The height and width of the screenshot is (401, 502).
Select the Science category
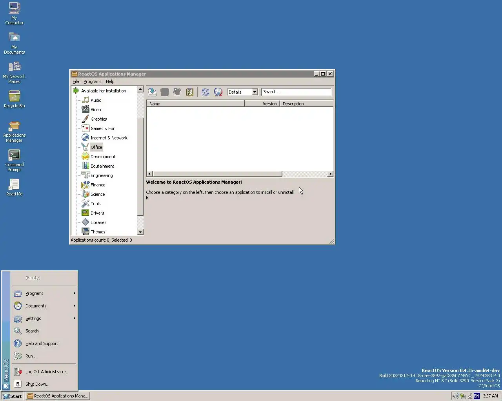click(98, 194)
